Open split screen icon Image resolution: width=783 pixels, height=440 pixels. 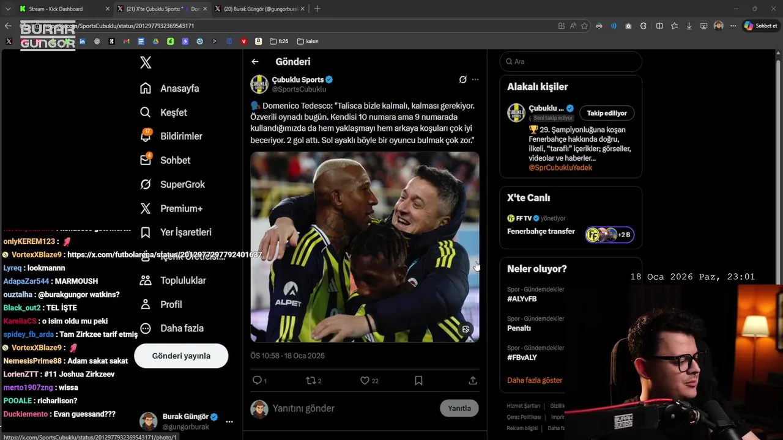[659, 26]
